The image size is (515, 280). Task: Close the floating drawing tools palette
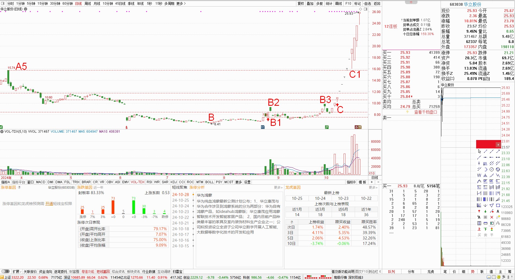tap(498, 145)
